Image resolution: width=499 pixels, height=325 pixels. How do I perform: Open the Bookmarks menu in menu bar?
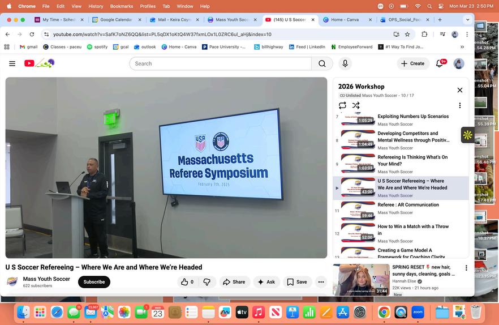point(122,6)
